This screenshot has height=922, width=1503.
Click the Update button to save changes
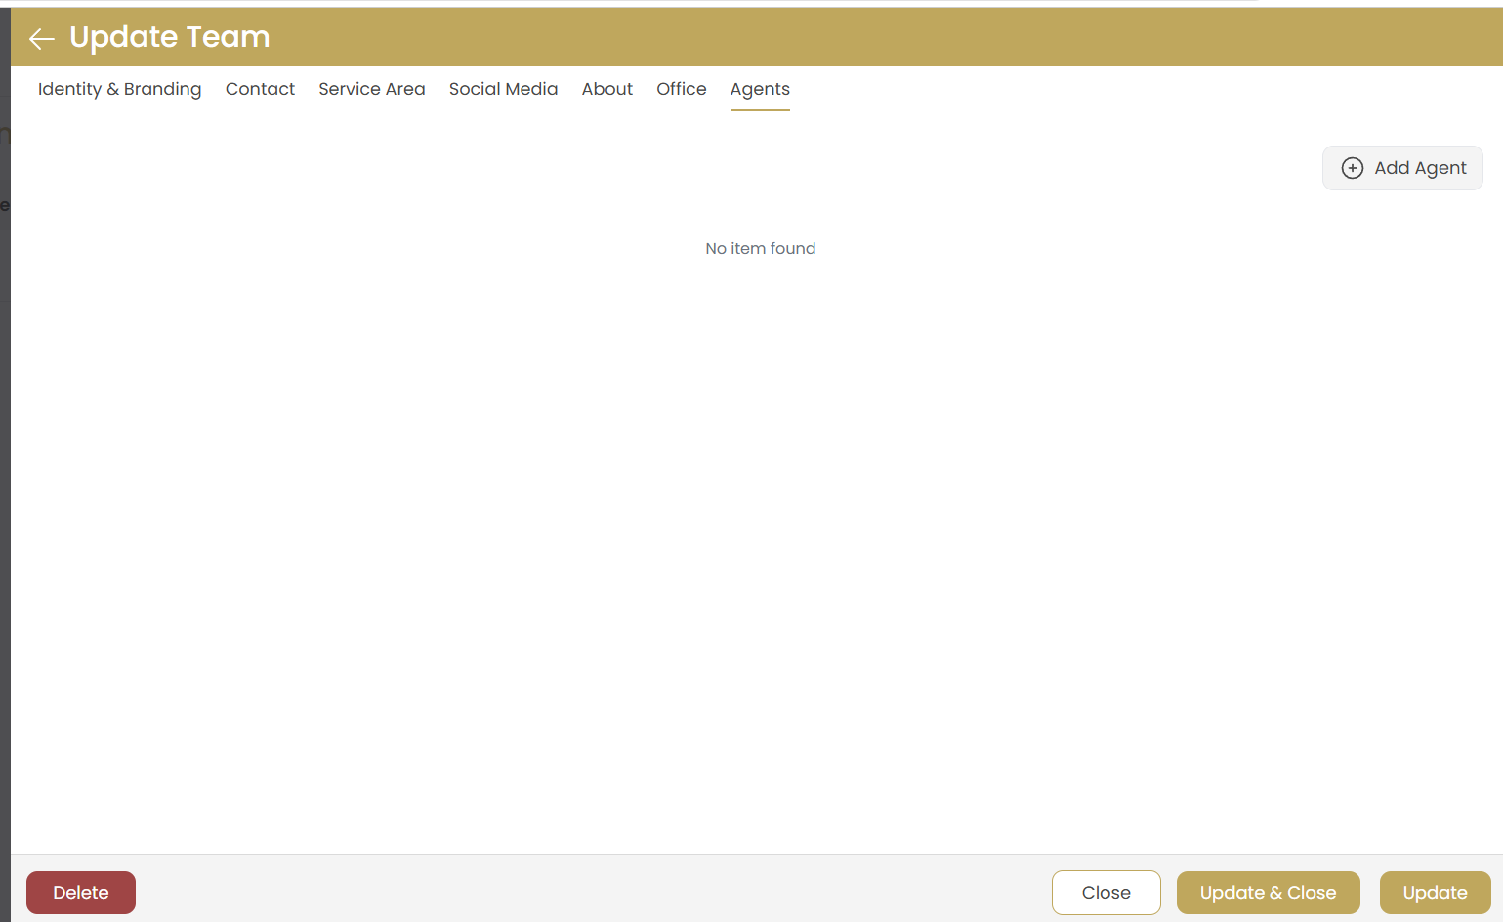pyautogui.click(x=1434, y=892)
